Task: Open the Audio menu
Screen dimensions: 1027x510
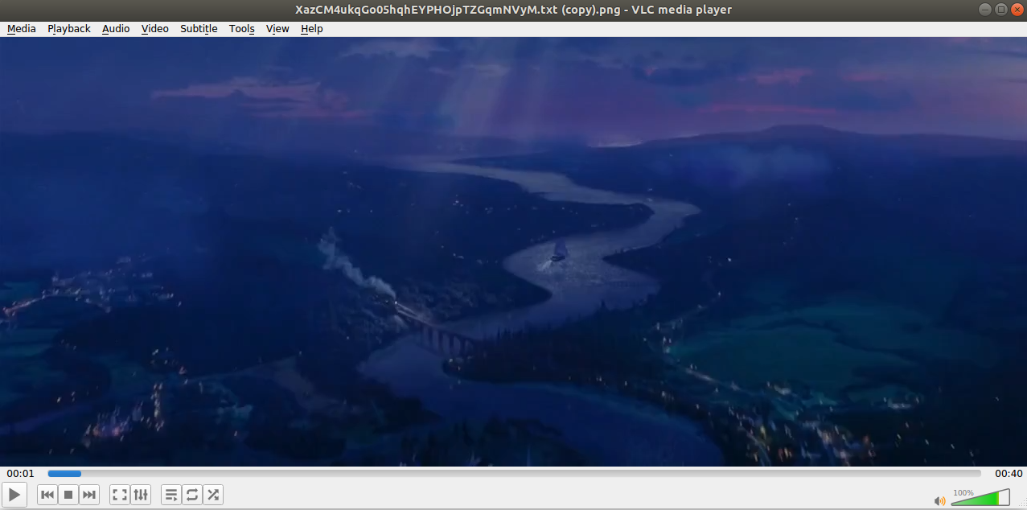Action: 116,29
